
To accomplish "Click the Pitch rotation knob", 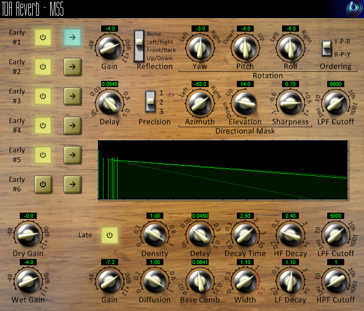I will point(245,48).
